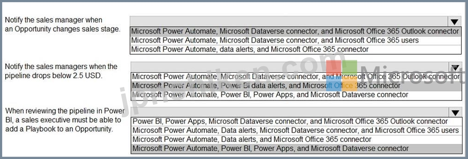The height and width of the screenshot is (159, 468).
Task: Click the Opportunity changes sales stage requirement text
Action: click(x=63, y=24)
